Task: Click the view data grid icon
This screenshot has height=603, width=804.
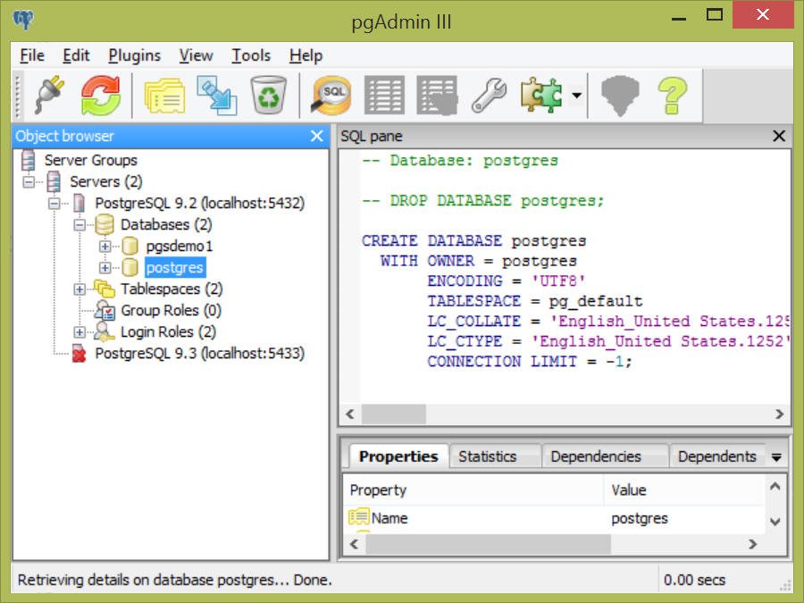Action: click(x=384, y=96)
